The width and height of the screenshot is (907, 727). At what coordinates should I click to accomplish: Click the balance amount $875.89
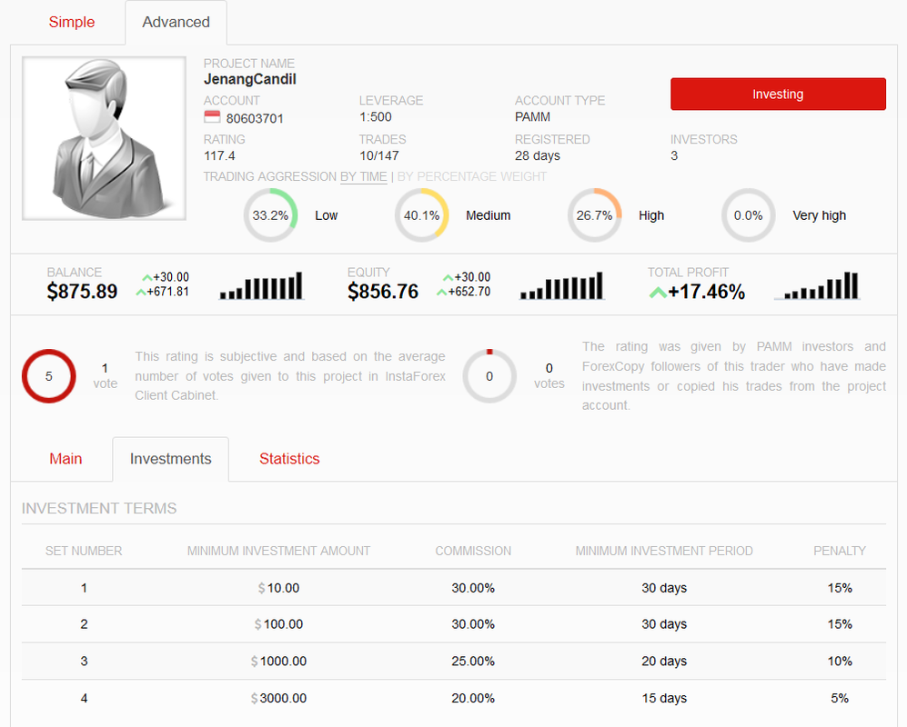click(x=82, y=292)
